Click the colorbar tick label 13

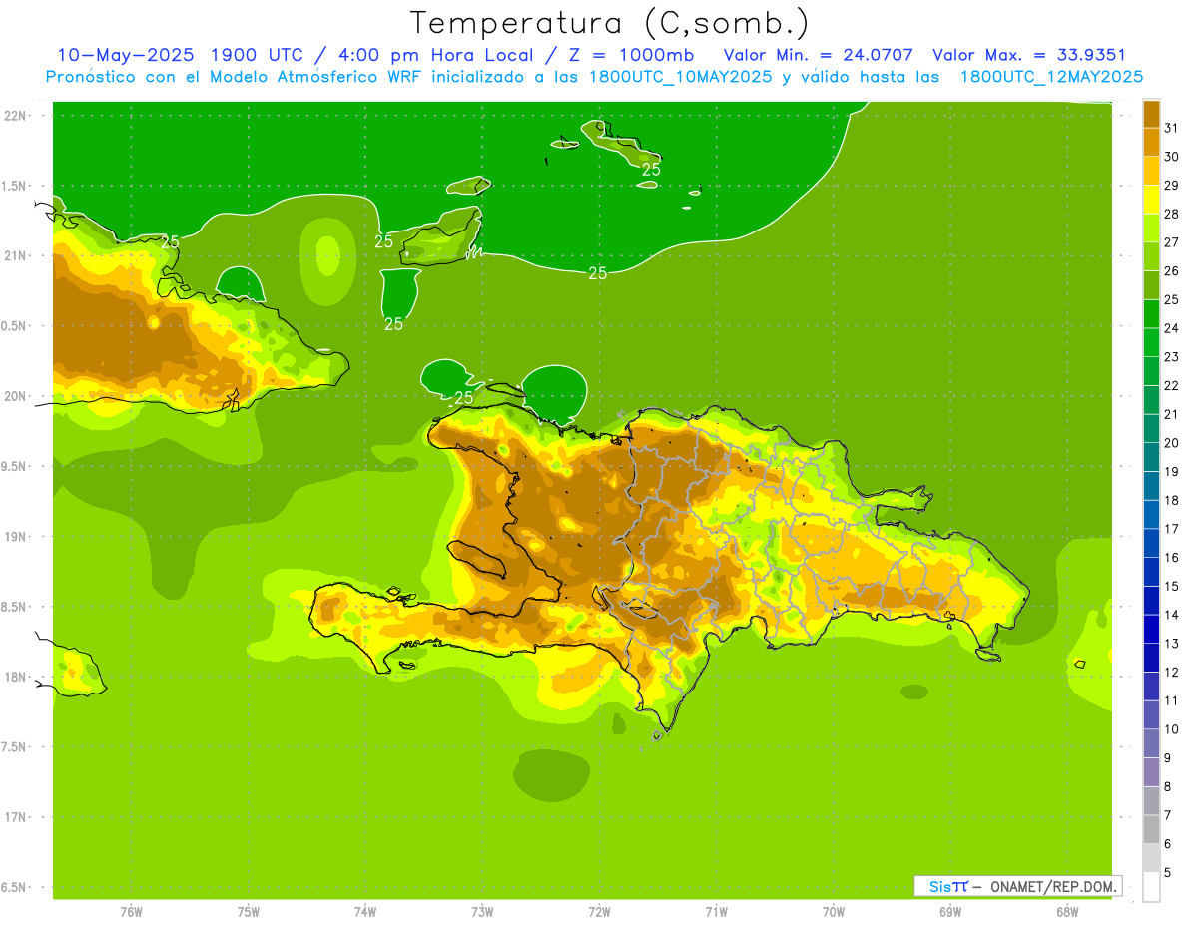coord(1172,644)
